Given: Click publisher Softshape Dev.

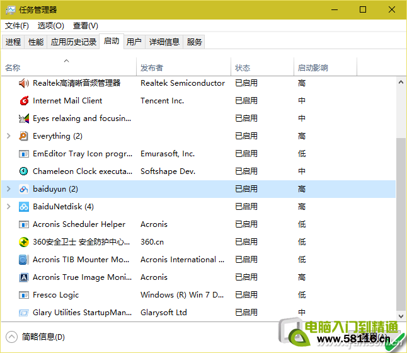Looking at the screenshot, I should (x=168, y=171).
